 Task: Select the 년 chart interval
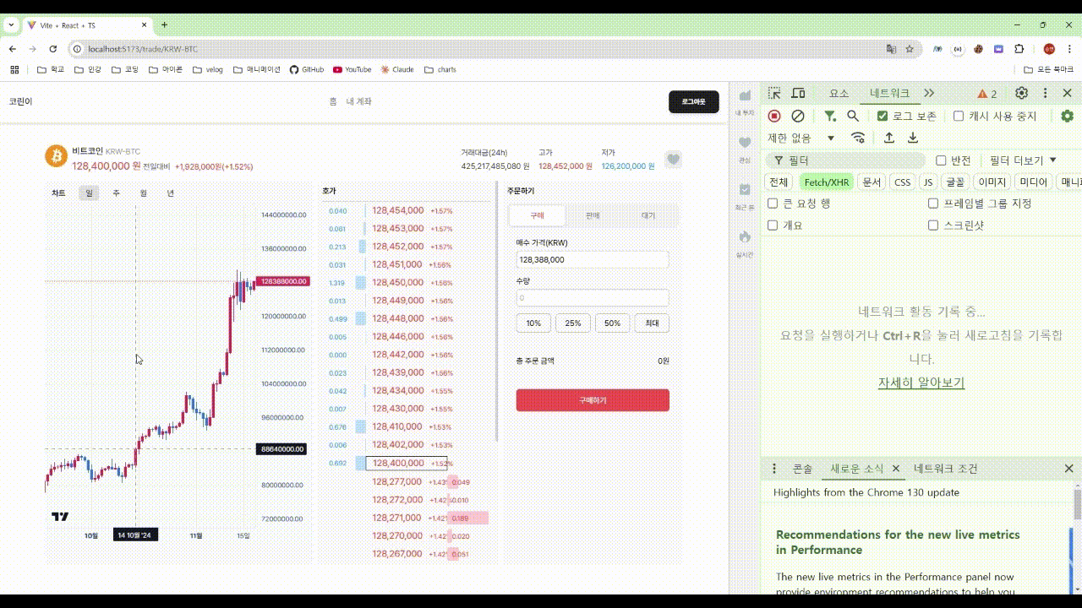171,193
